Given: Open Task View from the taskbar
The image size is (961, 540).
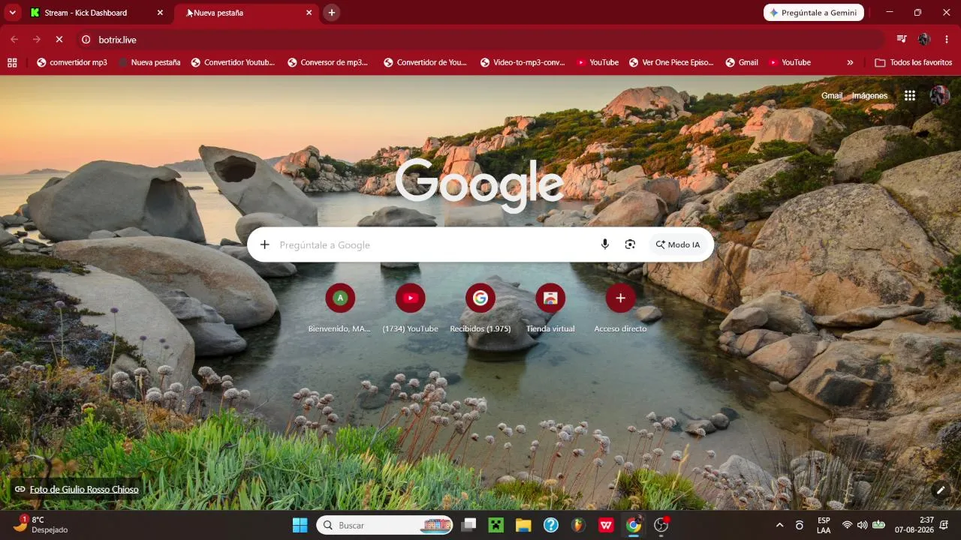Looking at the screenshot, I should (x=468, y=525).
